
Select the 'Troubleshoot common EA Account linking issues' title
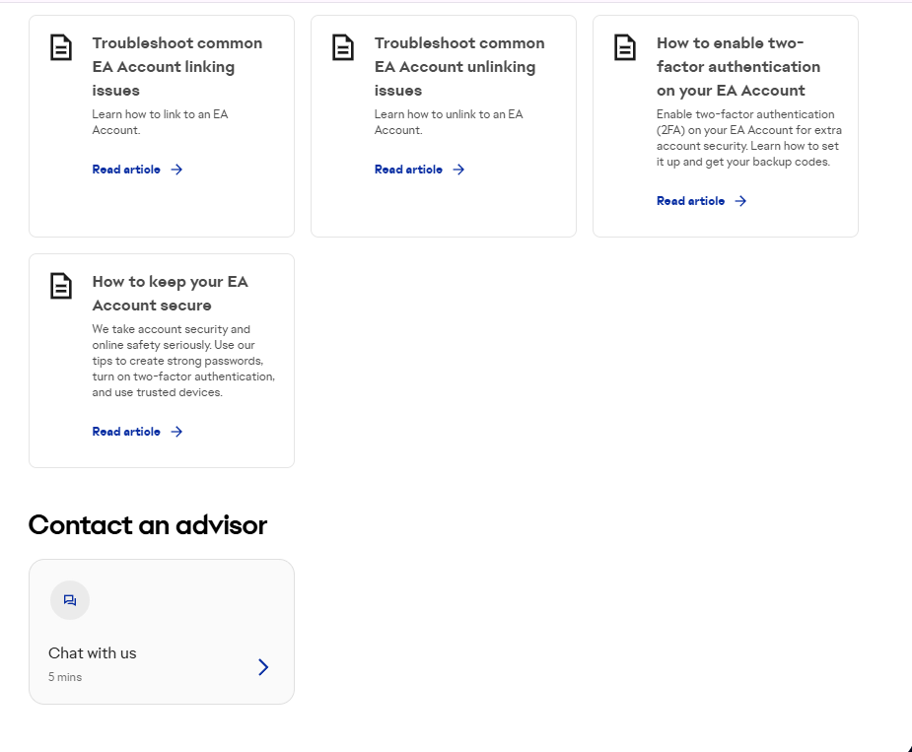coord(177,67)
